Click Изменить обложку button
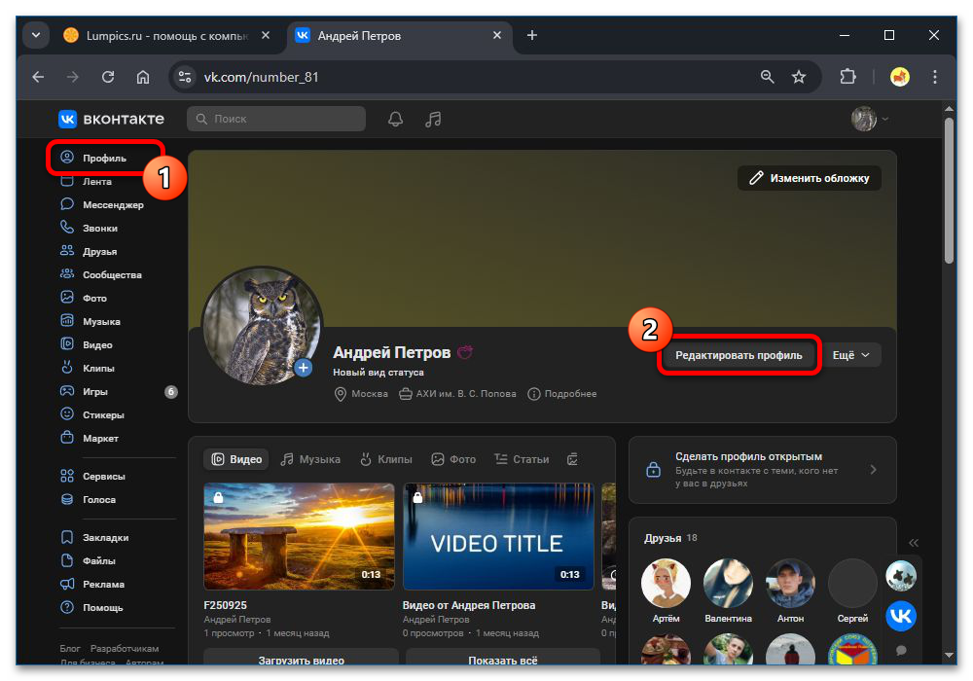 pos(810,178)
